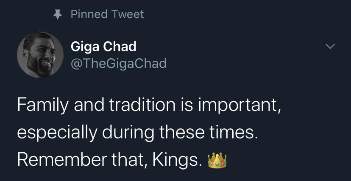Click the Pinned Tweet label
This screenshot has width=351, height=181.
tap(107, 14)
